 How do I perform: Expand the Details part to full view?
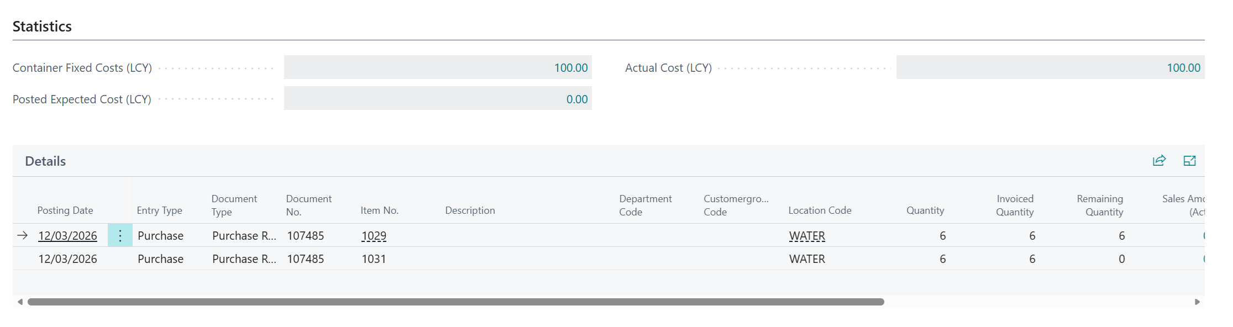1189,161
